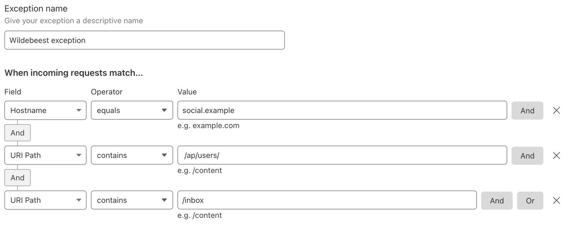Viewport: 568px width, 225px height.
Task: Open Field dropdown for /inbox row
Action: tap(45, 200)
